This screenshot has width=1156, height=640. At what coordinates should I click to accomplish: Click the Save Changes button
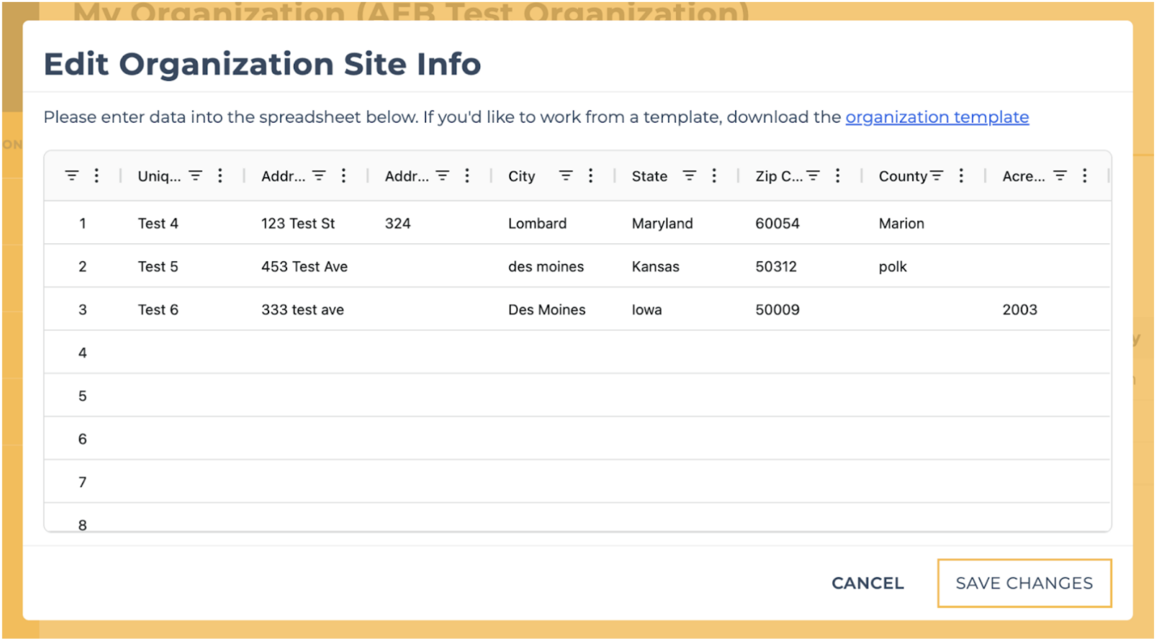click(1023, 583)
